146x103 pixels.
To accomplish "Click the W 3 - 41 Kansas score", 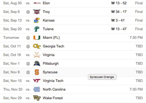I will (118, 20).
